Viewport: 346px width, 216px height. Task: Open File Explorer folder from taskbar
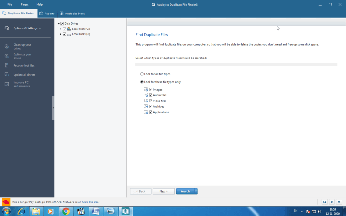(36, 211)
